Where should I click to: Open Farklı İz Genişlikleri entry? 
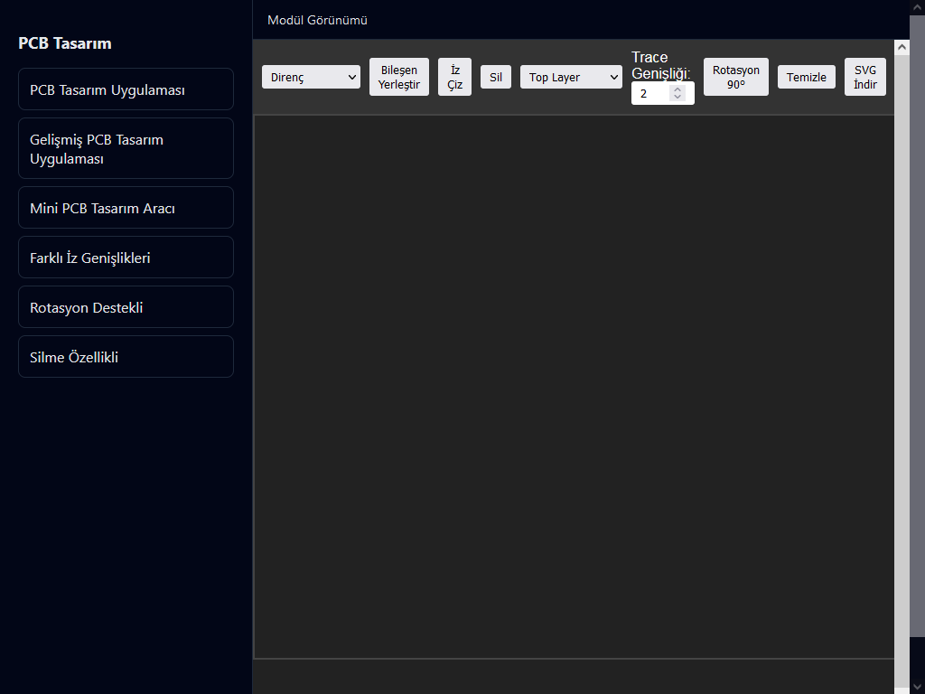[x=126, y=258]
